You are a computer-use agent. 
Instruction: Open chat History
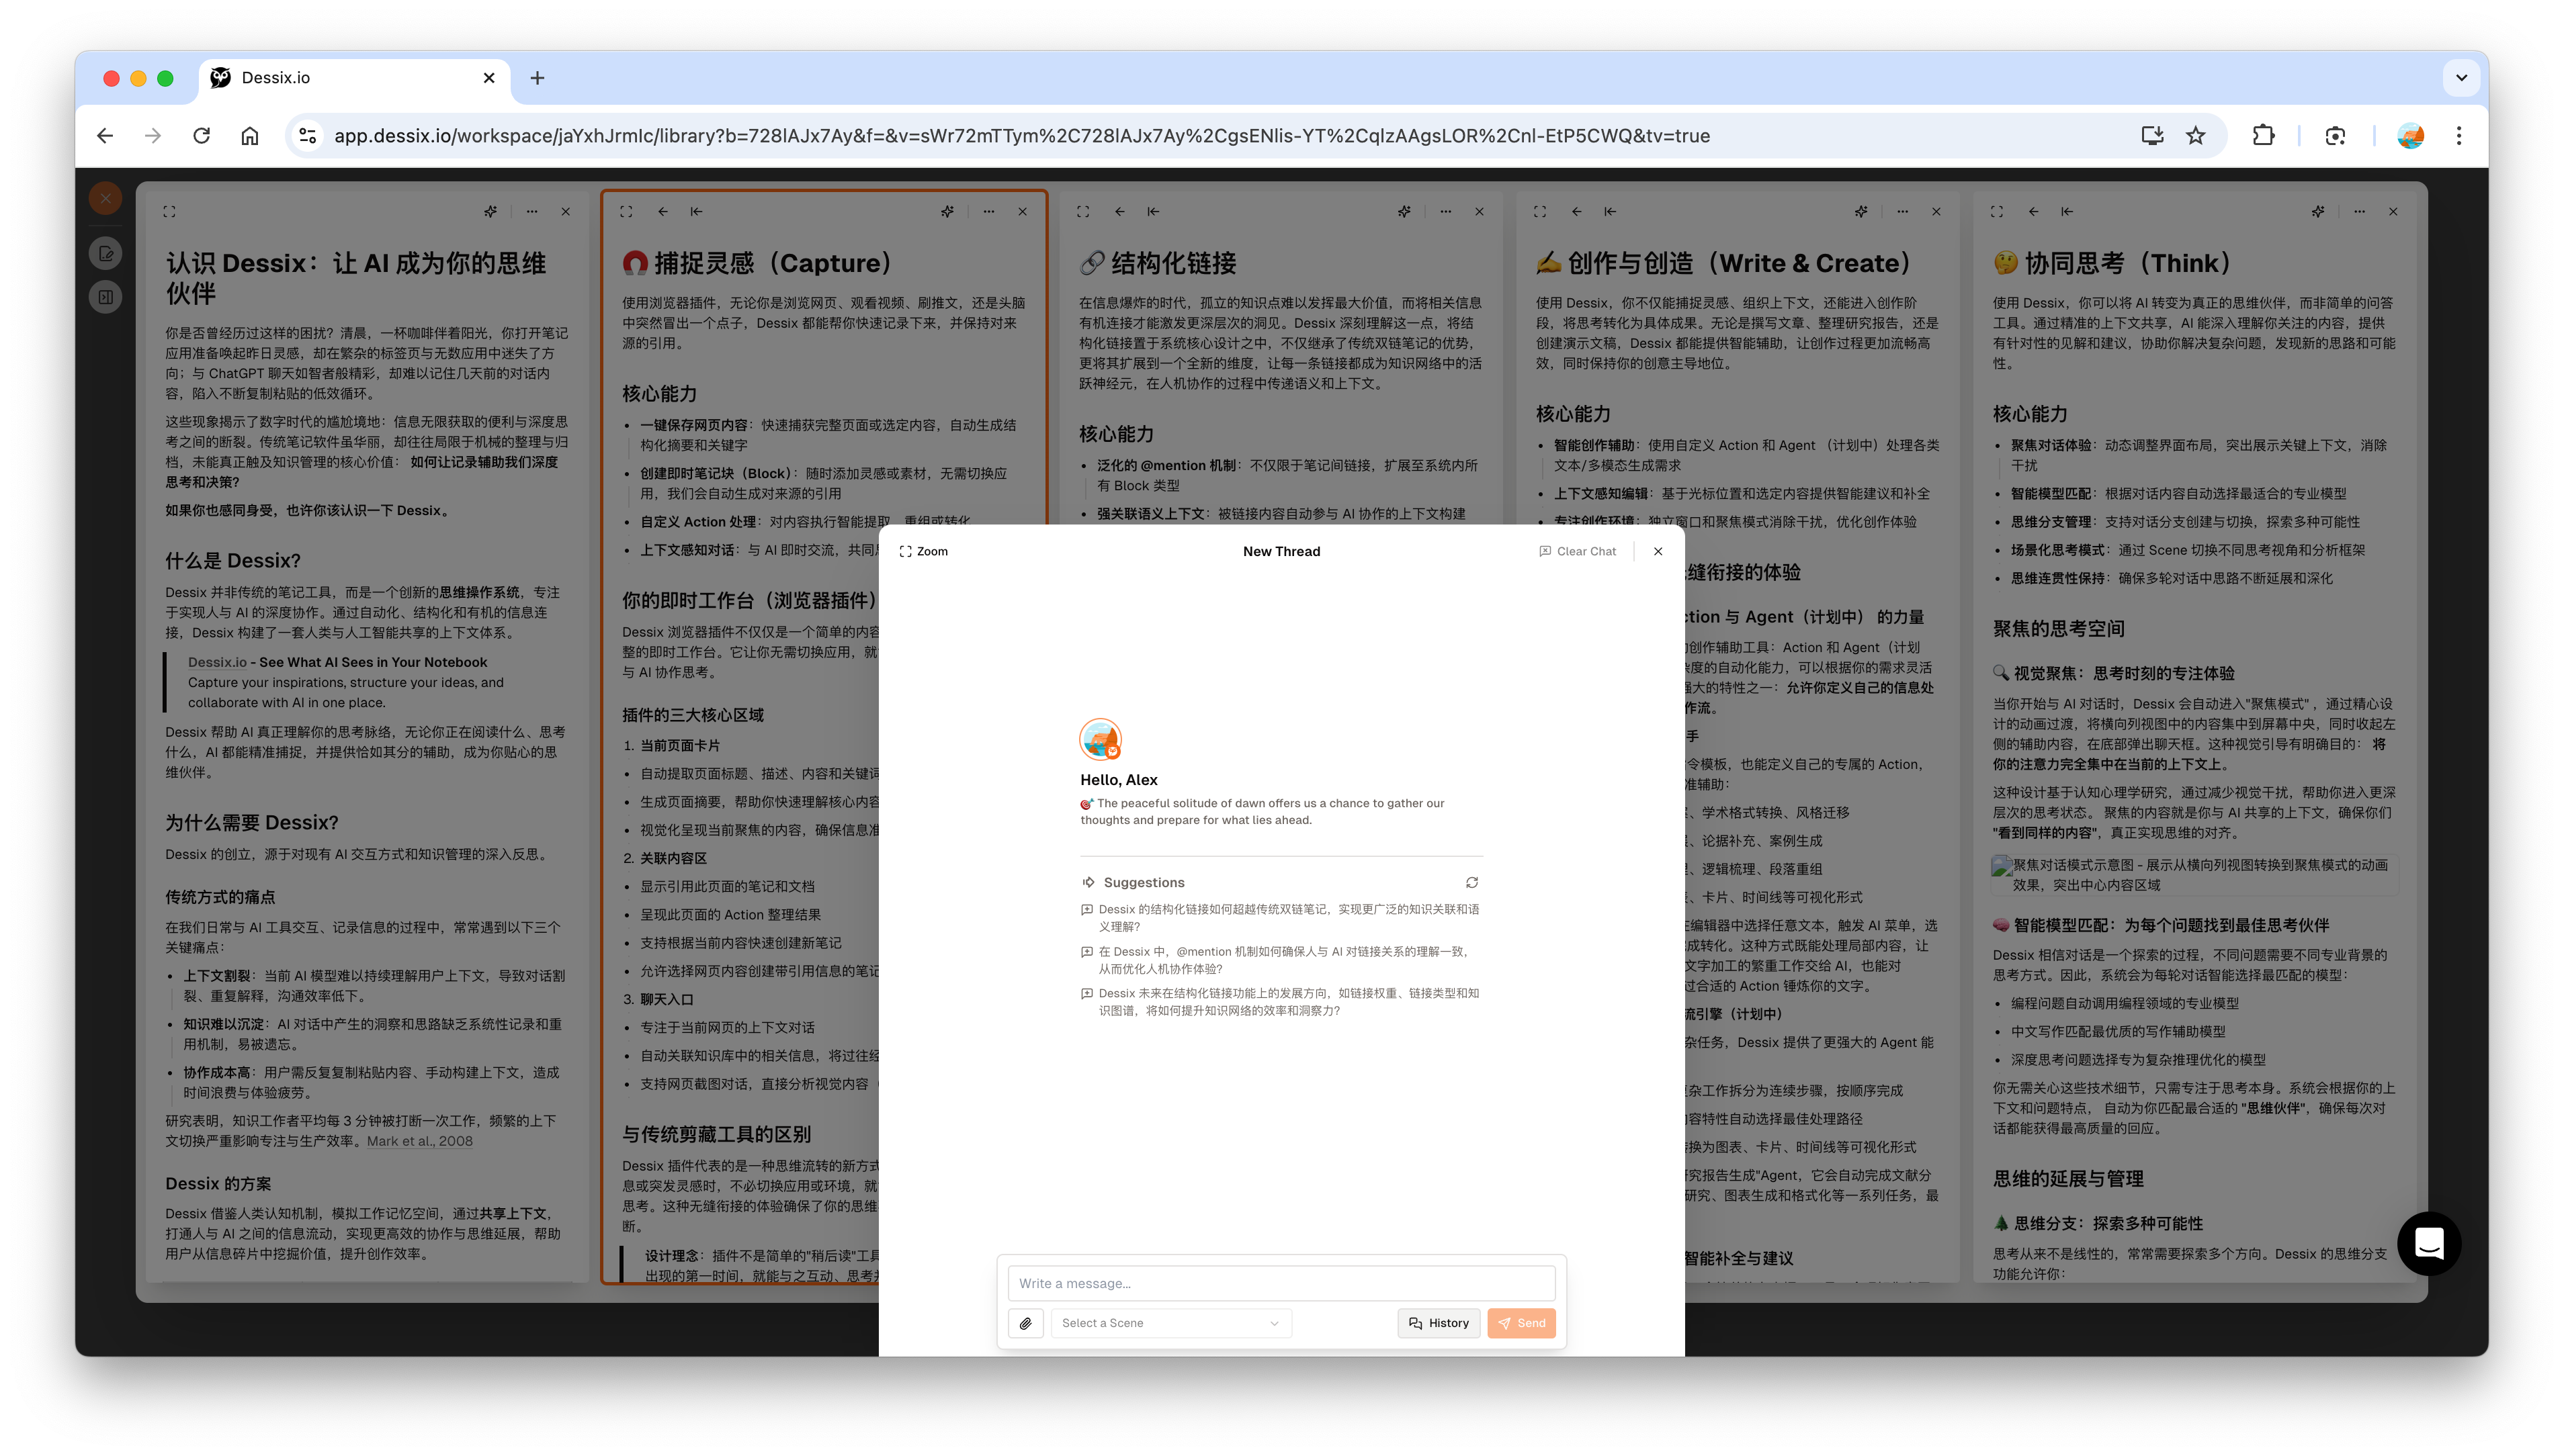pos(1439,1323)
